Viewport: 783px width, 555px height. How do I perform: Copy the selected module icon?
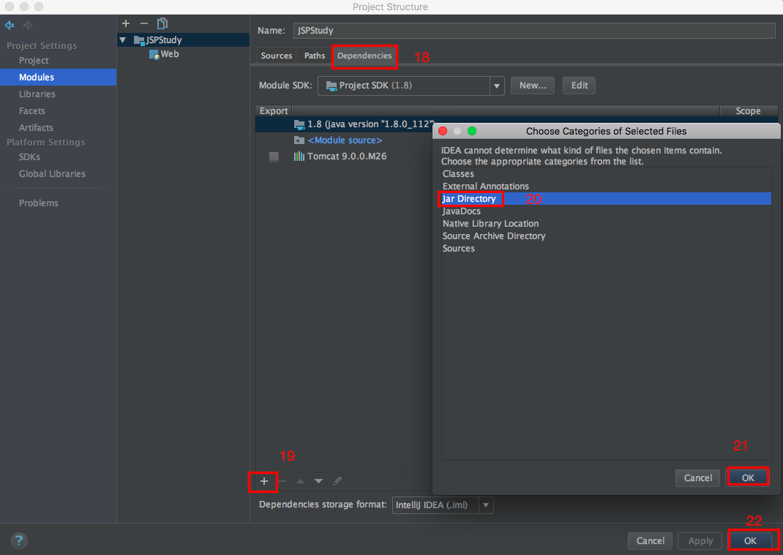162,23
